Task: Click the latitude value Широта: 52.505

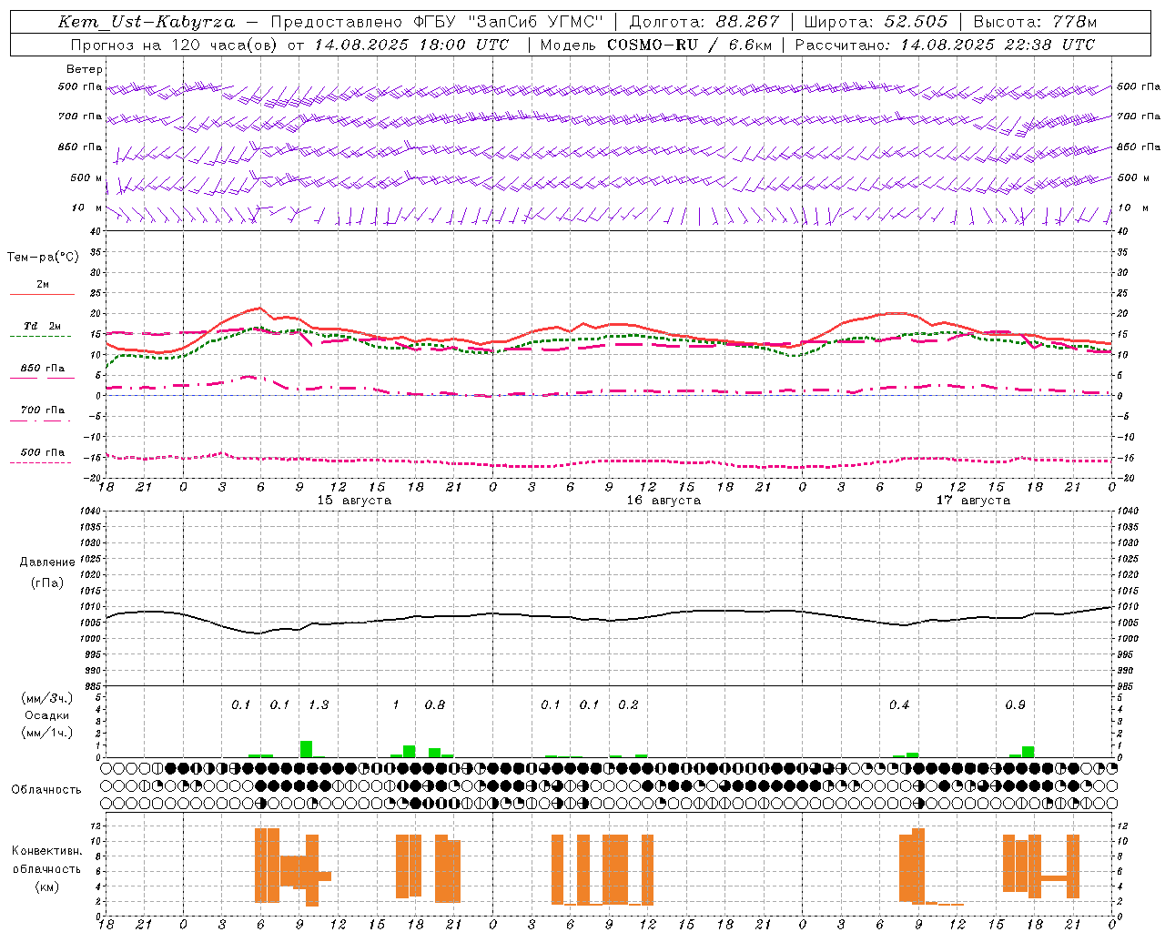Action: coord(876,22)
